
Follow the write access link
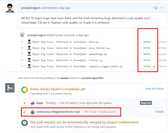pyautogui.click(x=57, y=127)
